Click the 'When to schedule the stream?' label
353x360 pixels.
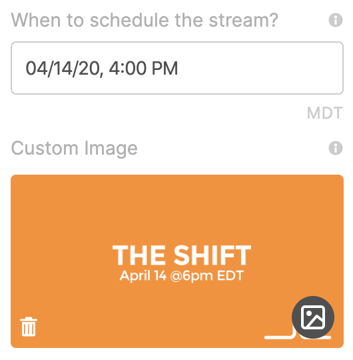click(145, 20)
